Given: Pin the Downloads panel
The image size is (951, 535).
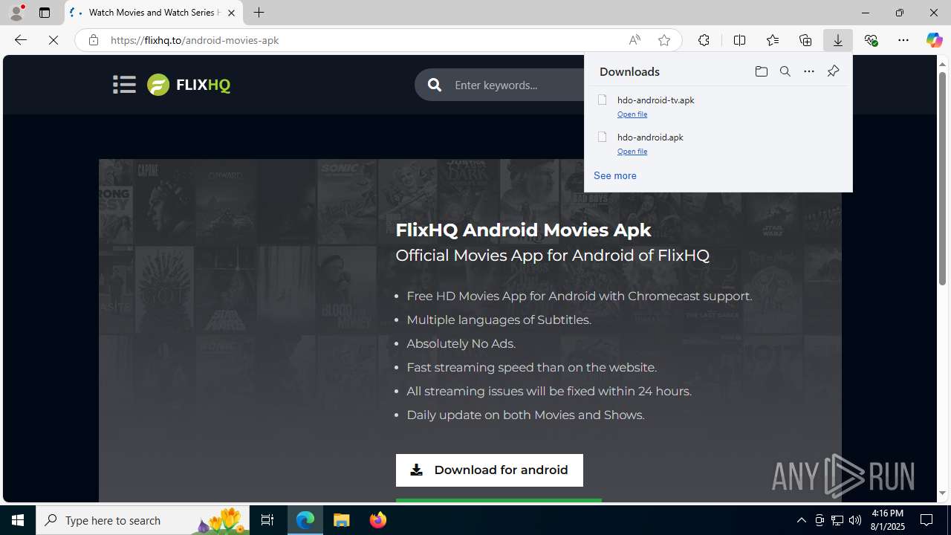Looking at the screenshot, I should 833,71.
